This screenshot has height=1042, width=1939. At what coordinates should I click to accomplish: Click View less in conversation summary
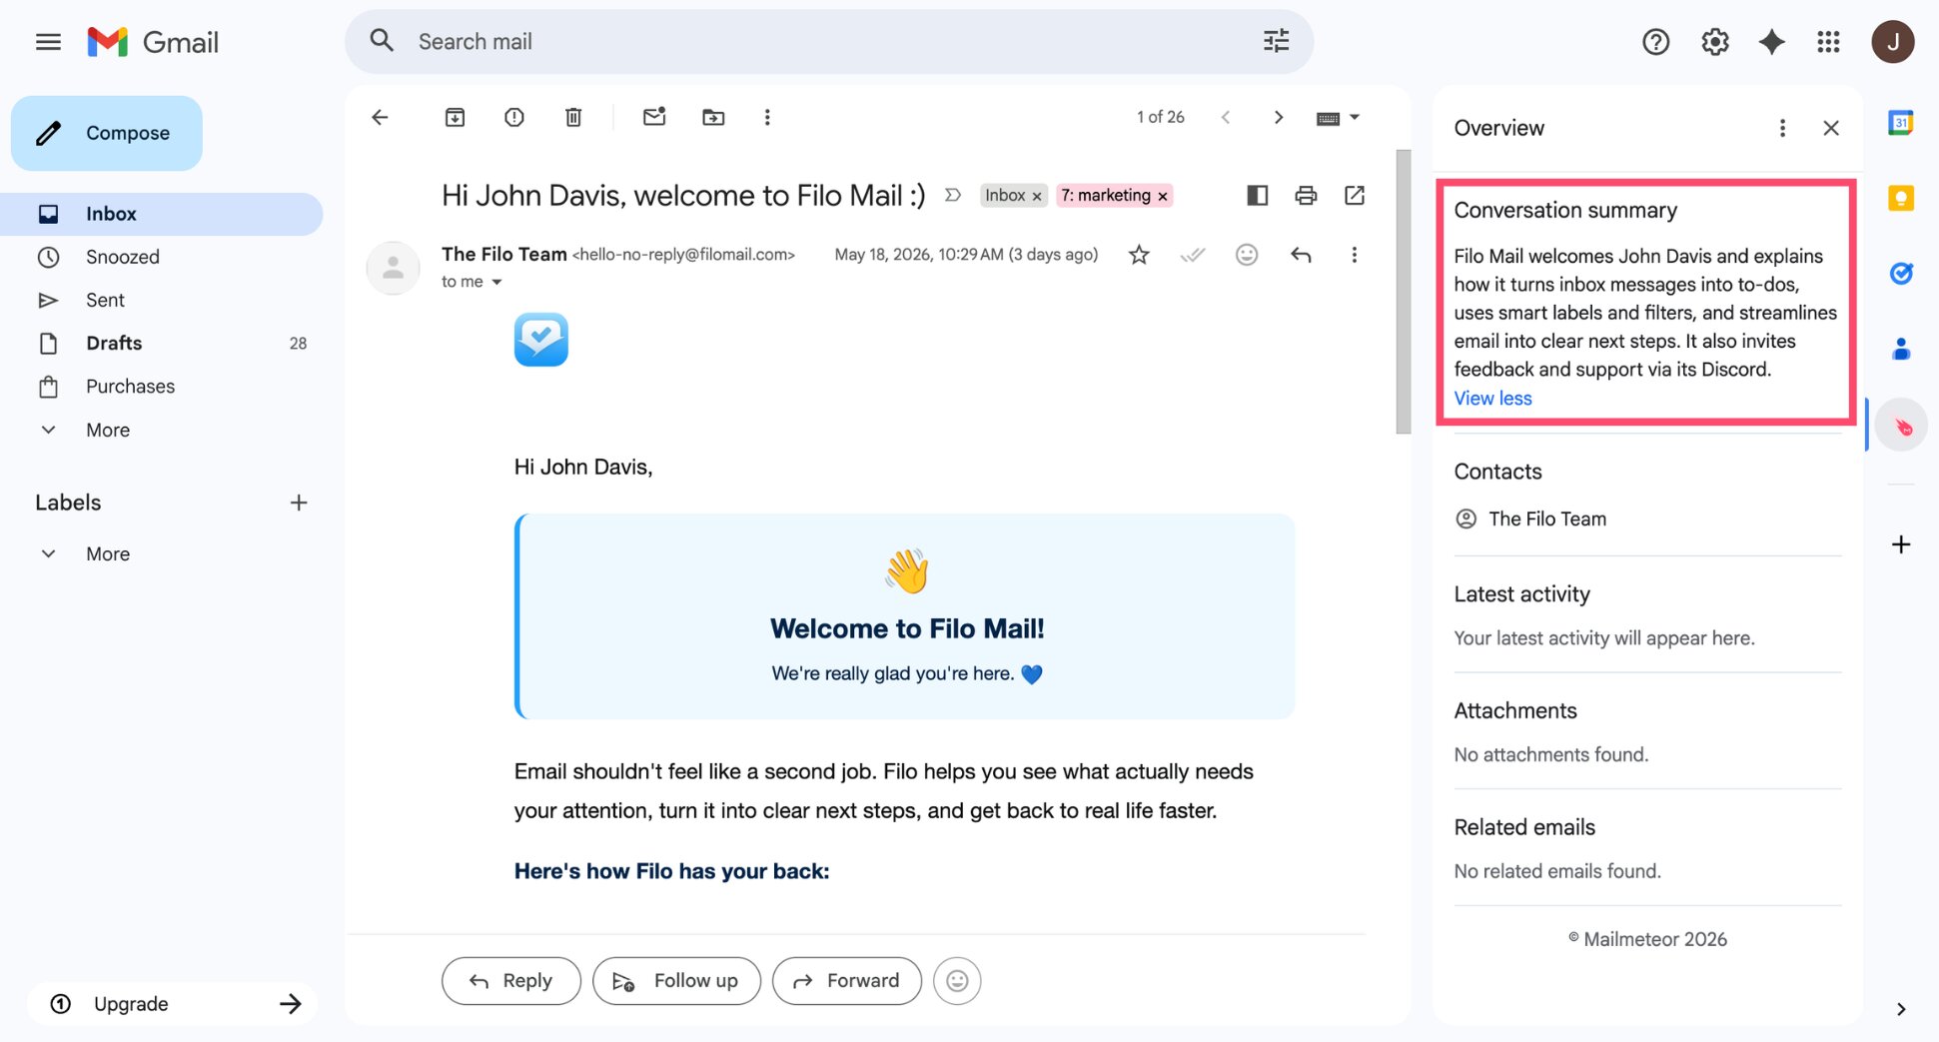pos(1492,399)
